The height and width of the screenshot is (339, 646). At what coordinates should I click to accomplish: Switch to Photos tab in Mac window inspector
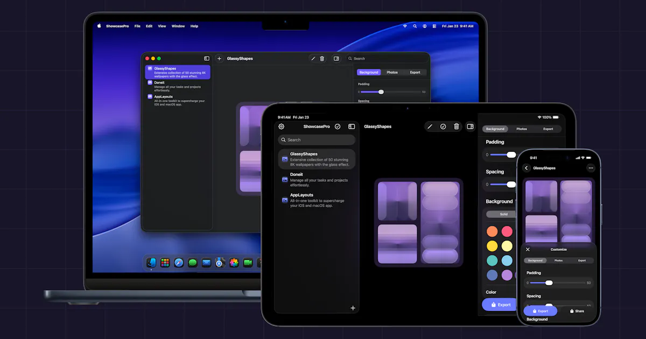392,72
